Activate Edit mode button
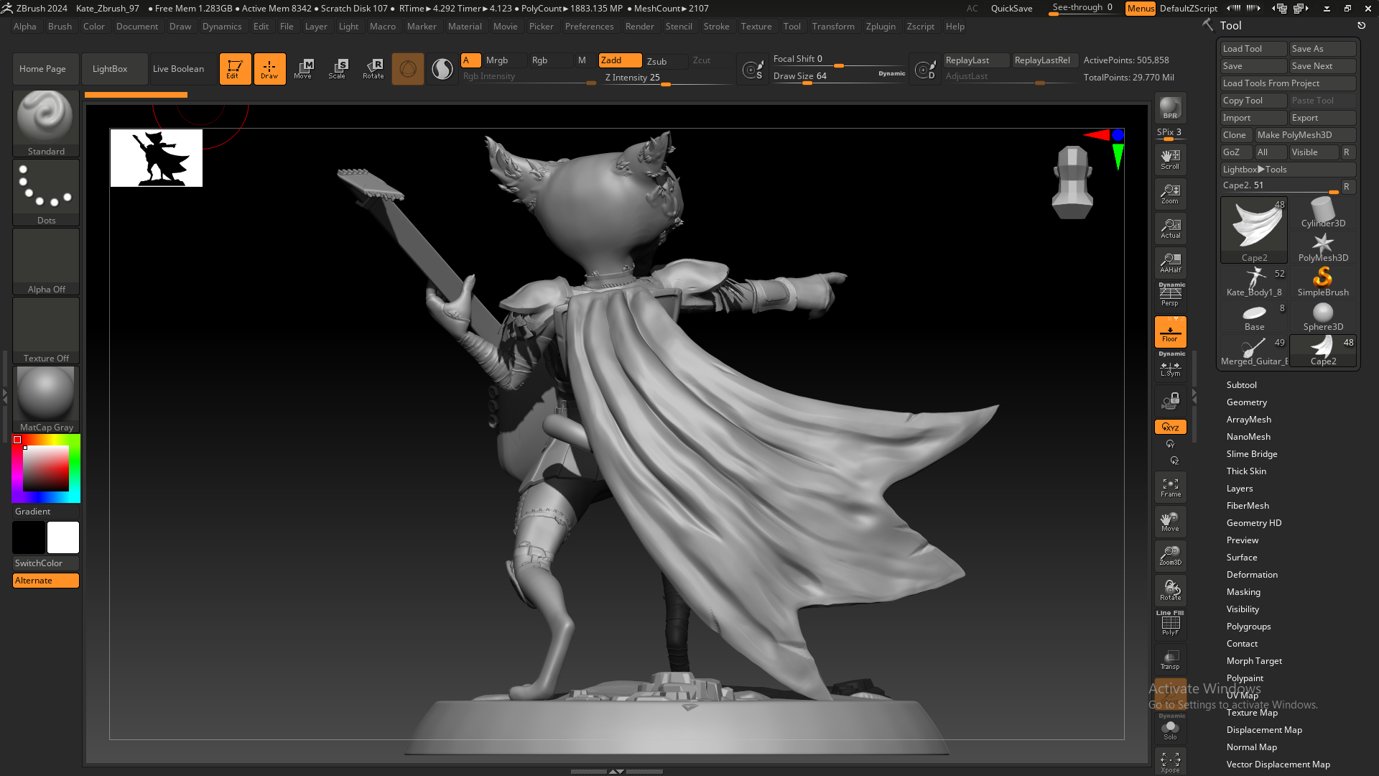Viewport: 1379px width, 776px height. tap(235, 69)
